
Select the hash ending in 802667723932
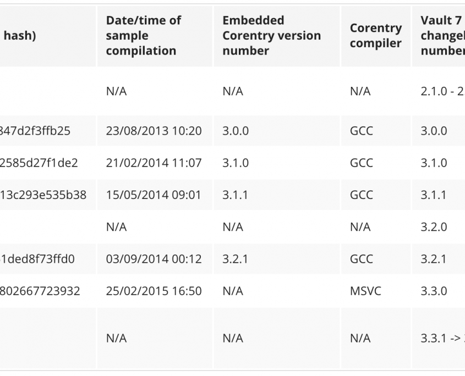(40, 291)
